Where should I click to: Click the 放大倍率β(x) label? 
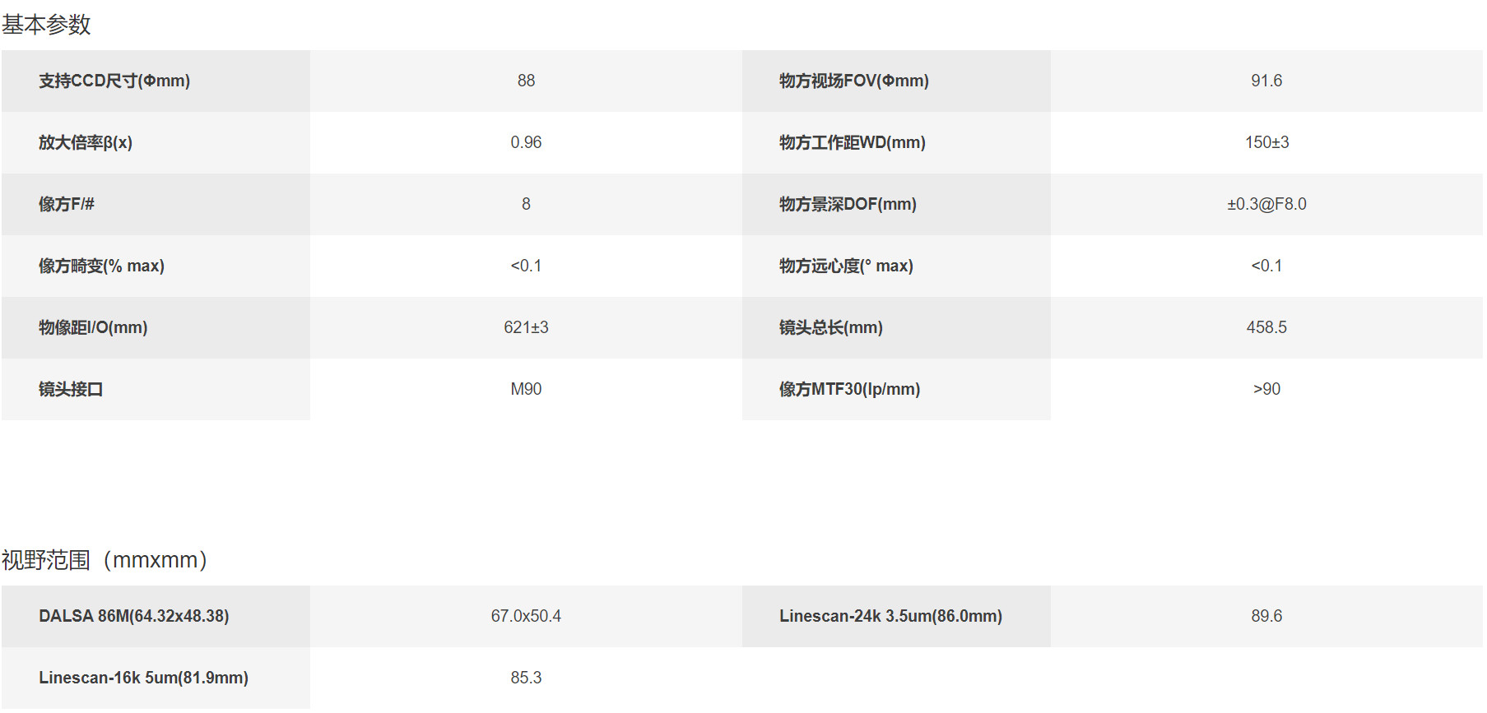coord(86,142)
